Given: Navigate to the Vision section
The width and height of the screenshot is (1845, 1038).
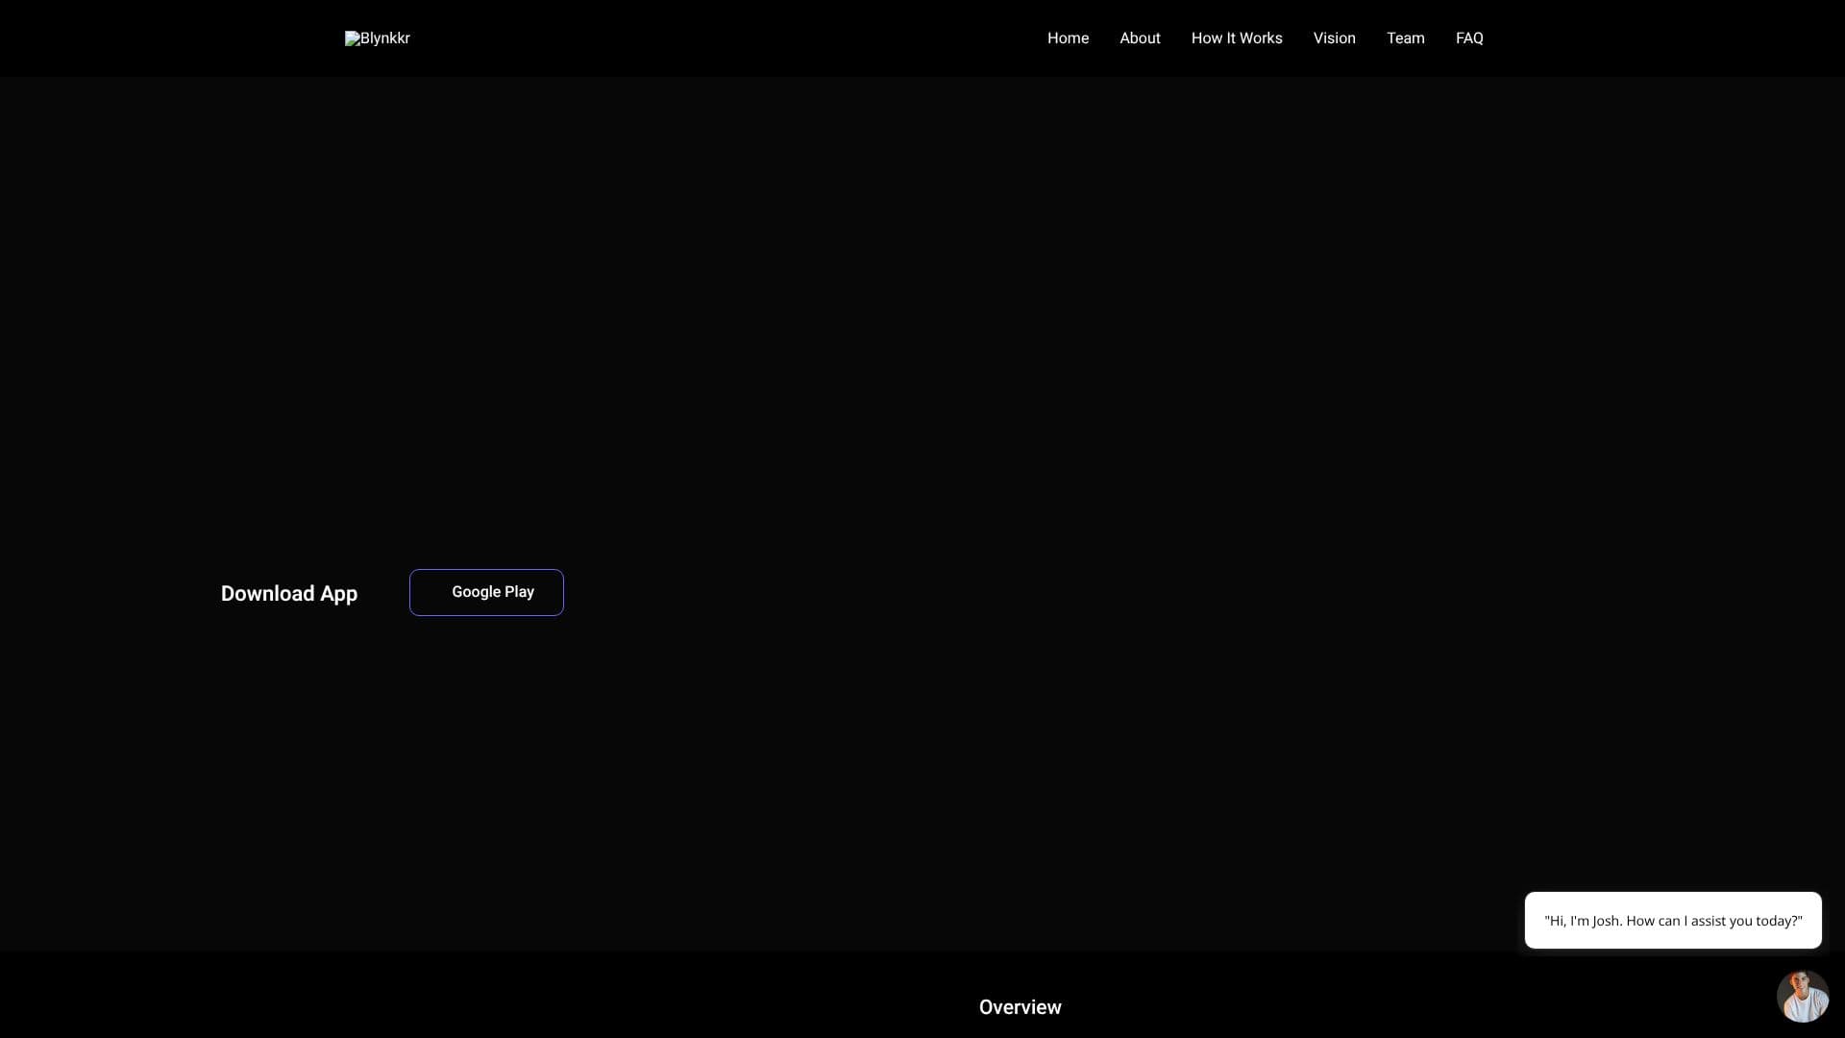Looking at the screenshot, I should click(x=1334, y=38).
